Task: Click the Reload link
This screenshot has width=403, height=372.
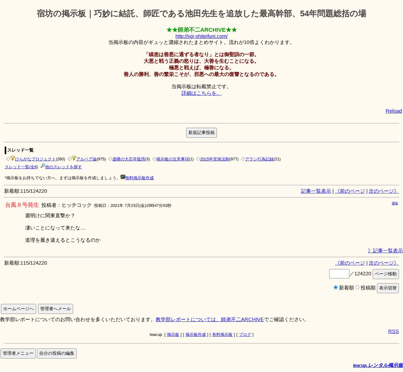Action: pos(394,111)
